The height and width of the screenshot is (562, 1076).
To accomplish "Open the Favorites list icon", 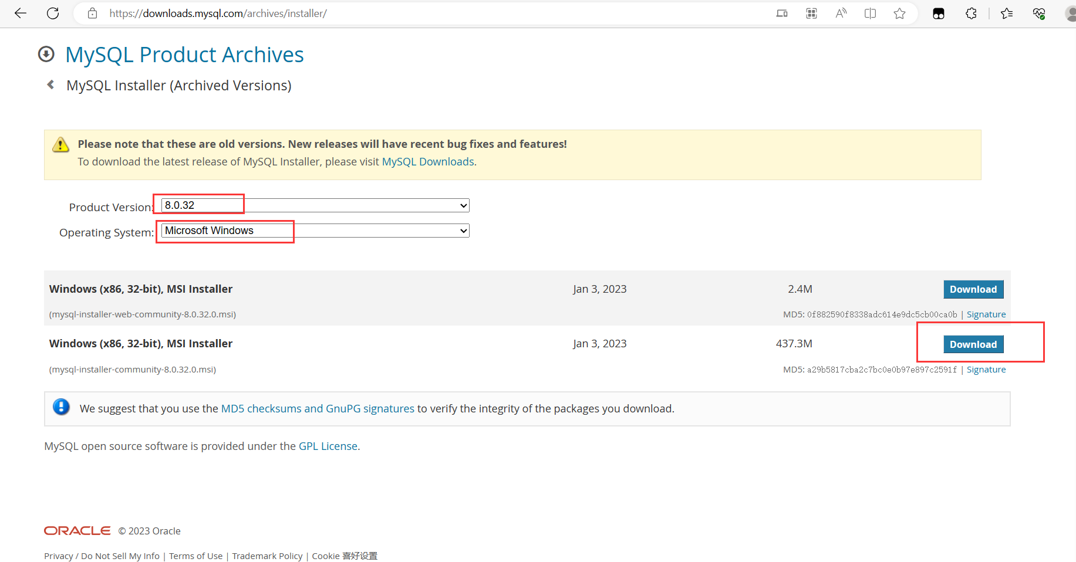I will tap(1007, 13).
